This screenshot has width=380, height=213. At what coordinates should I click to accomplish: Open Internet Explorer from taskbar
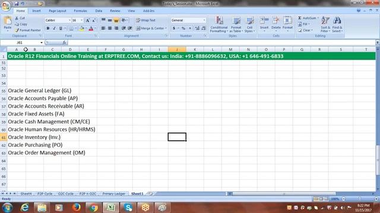pyautogui.click(x=25, y=208)
